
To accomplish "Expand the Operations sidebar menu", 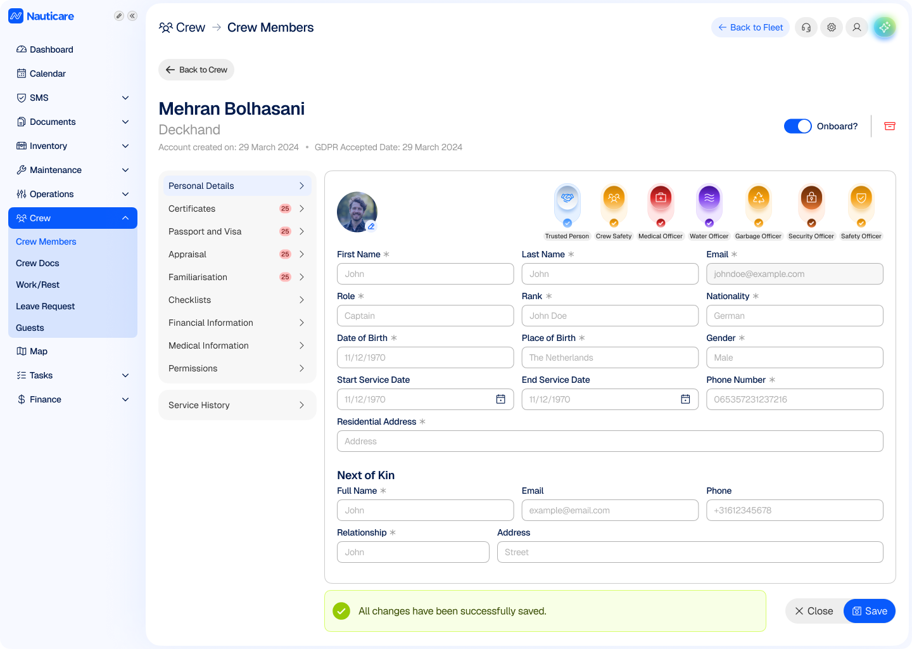I will (x=125, y=194).
